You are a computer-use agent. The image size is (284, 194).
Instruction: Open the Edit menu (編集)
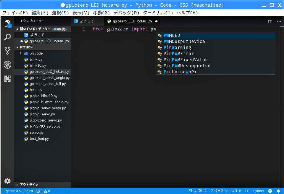(x=40, y=13)
